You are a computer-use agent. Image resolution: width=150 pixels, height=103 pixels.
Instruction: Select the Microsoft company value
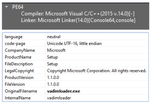(56, 50)
